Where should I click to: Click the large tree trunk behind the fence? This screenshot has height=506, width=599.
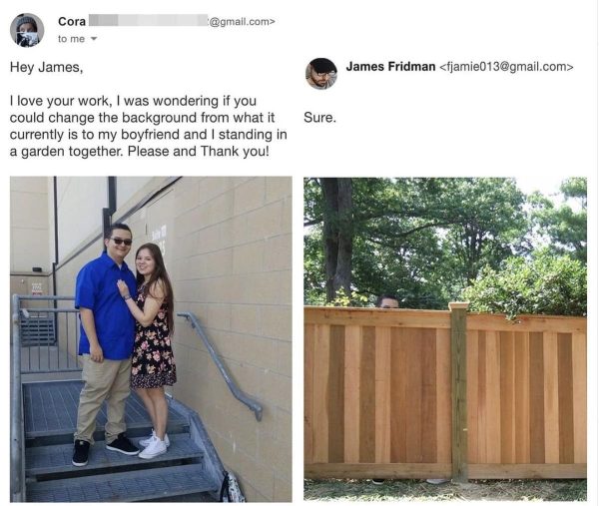(338, 241)
